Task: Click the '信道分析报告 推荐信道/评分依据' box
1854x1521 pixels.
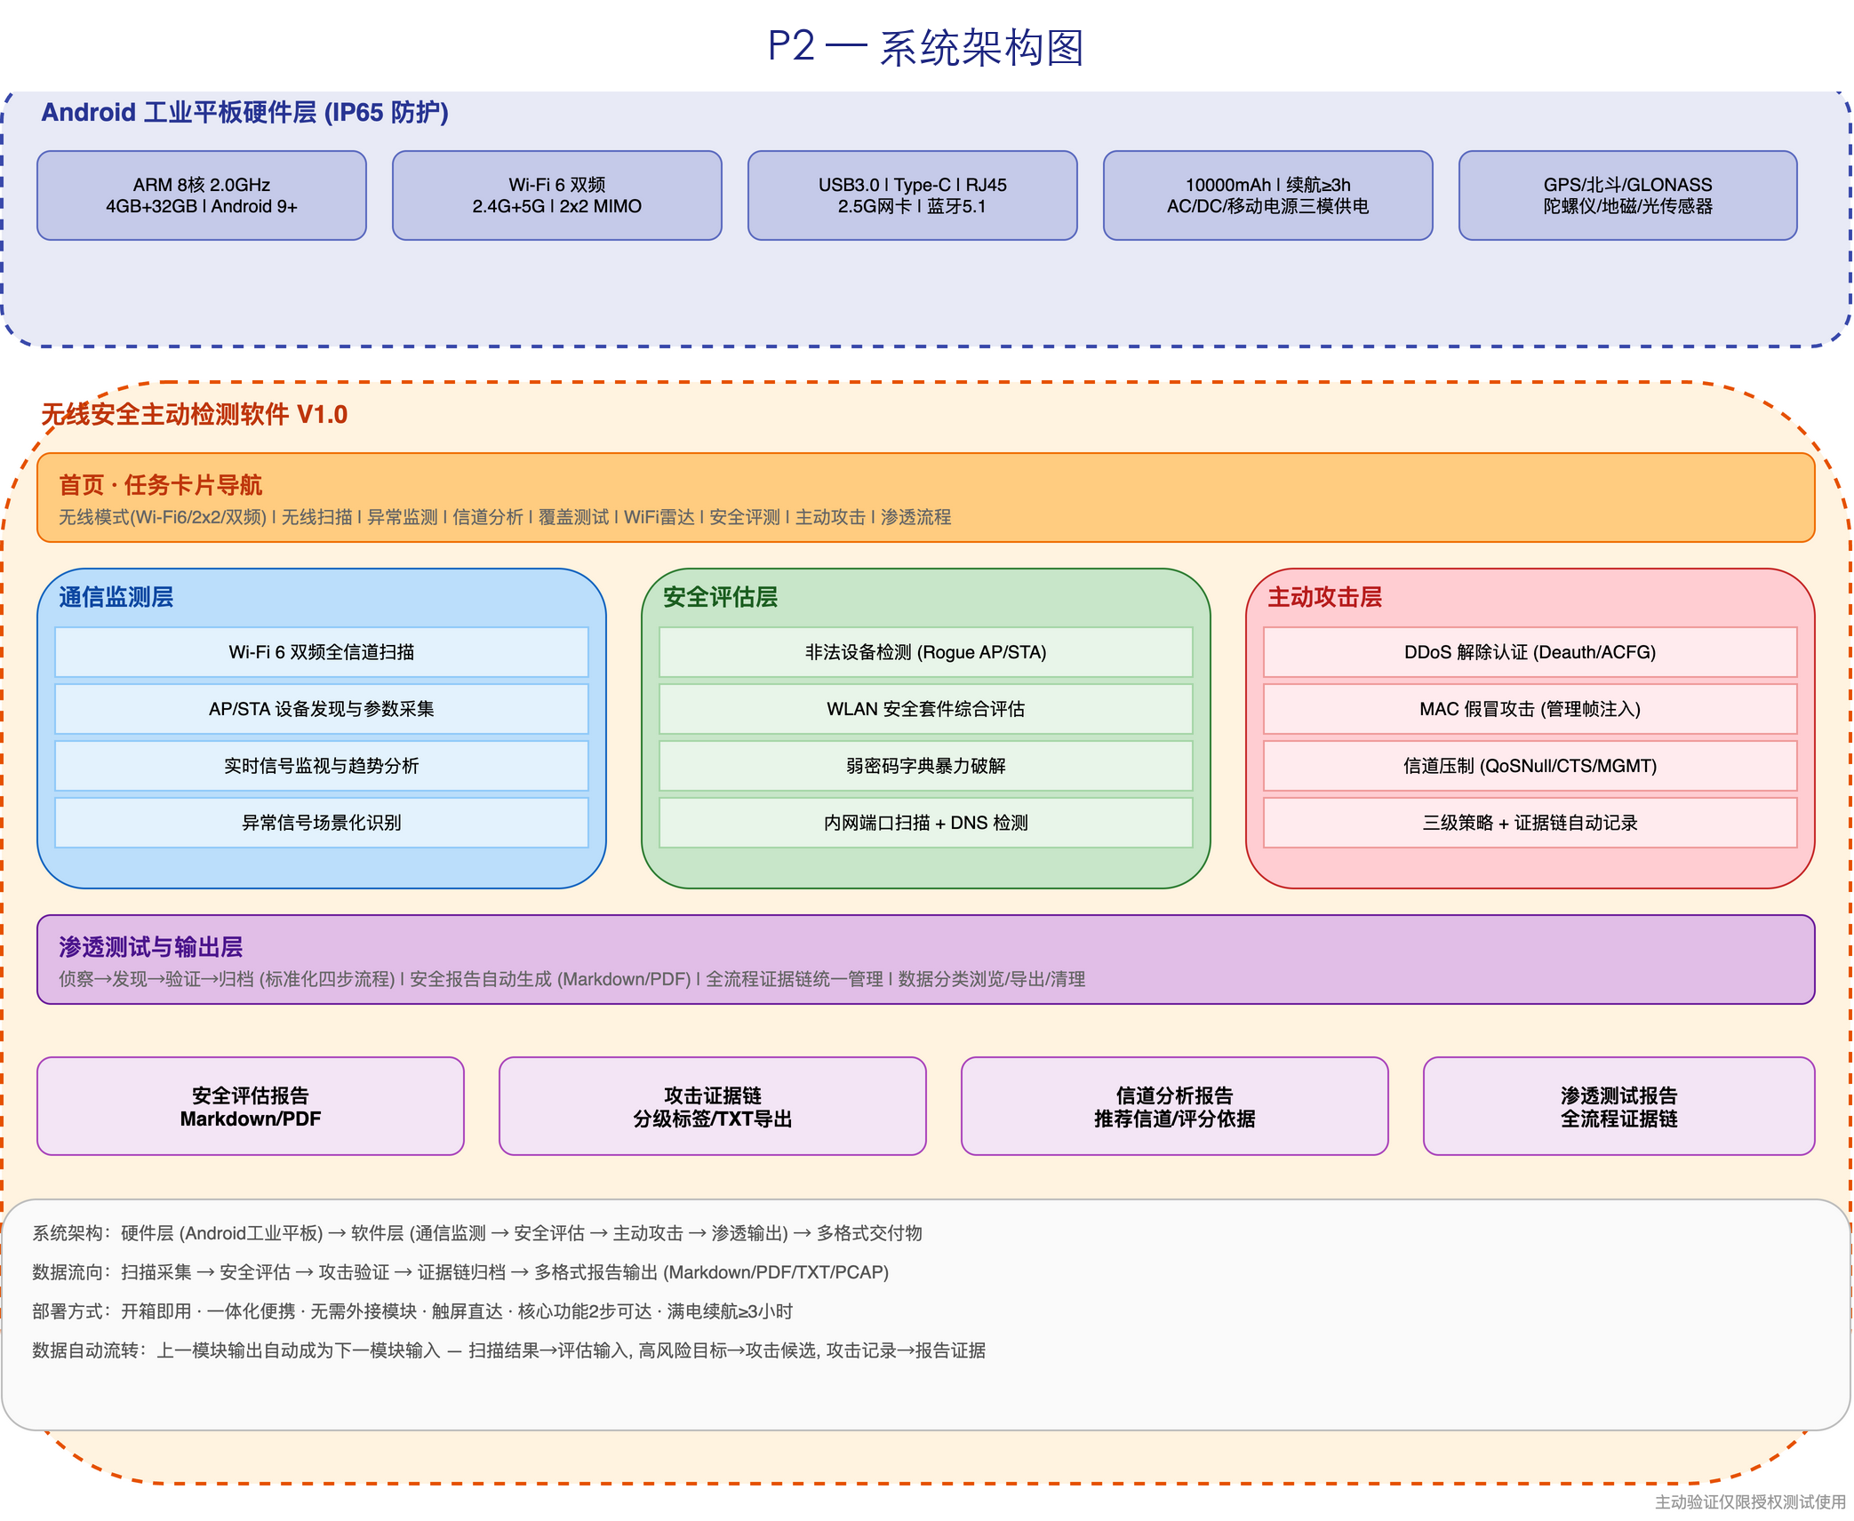Action: coord(1175,1106)
